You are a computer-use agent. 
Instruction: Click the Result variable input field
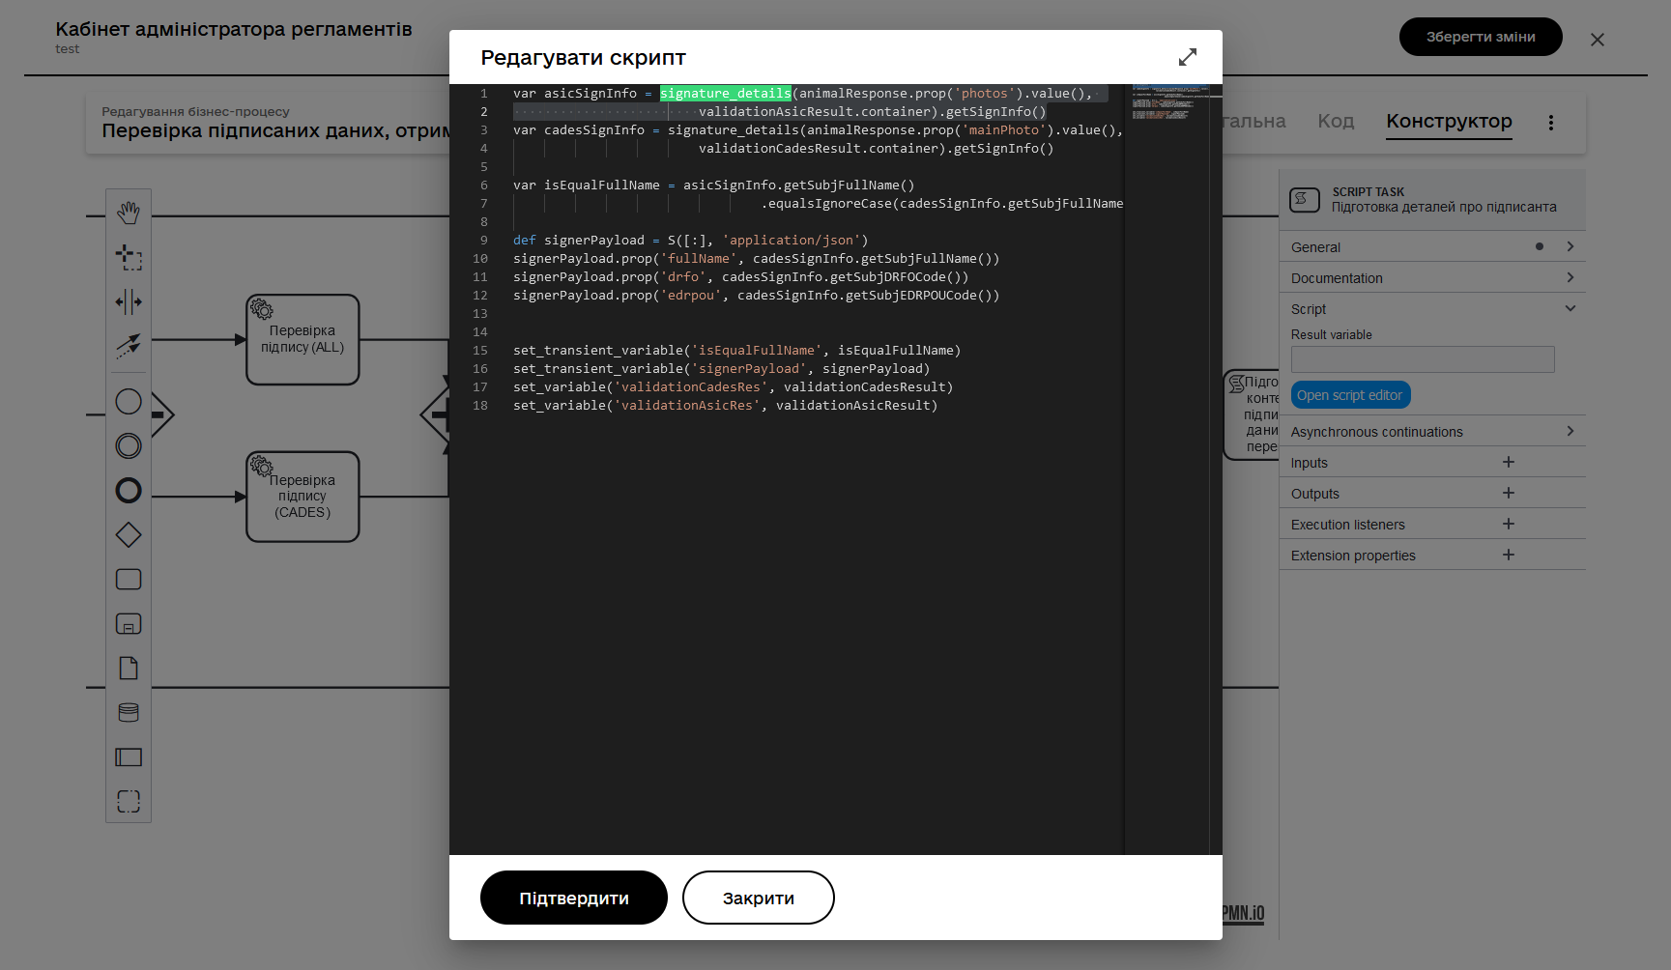[x=1423, y=359]
